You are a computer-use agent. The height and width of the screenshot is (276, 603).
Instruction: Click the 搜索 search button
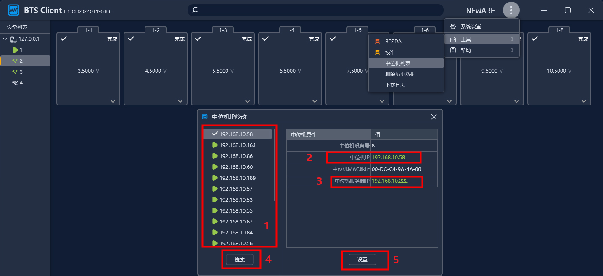pyautogui.click(x=239, y=260)
